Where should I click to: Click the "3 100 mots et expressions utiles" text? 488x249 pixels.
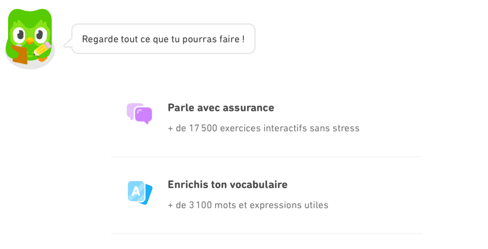pyautogui.click(x=248, y=205)
